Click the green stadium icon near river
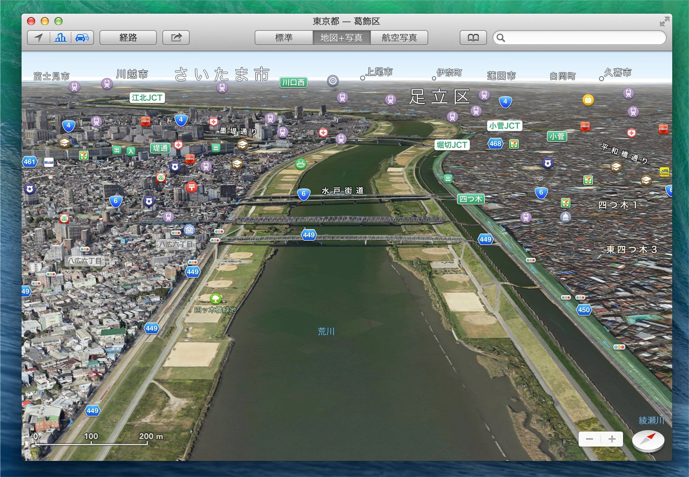Image resolution: width=689 pixels, height=477 pixels. point(300,164)
